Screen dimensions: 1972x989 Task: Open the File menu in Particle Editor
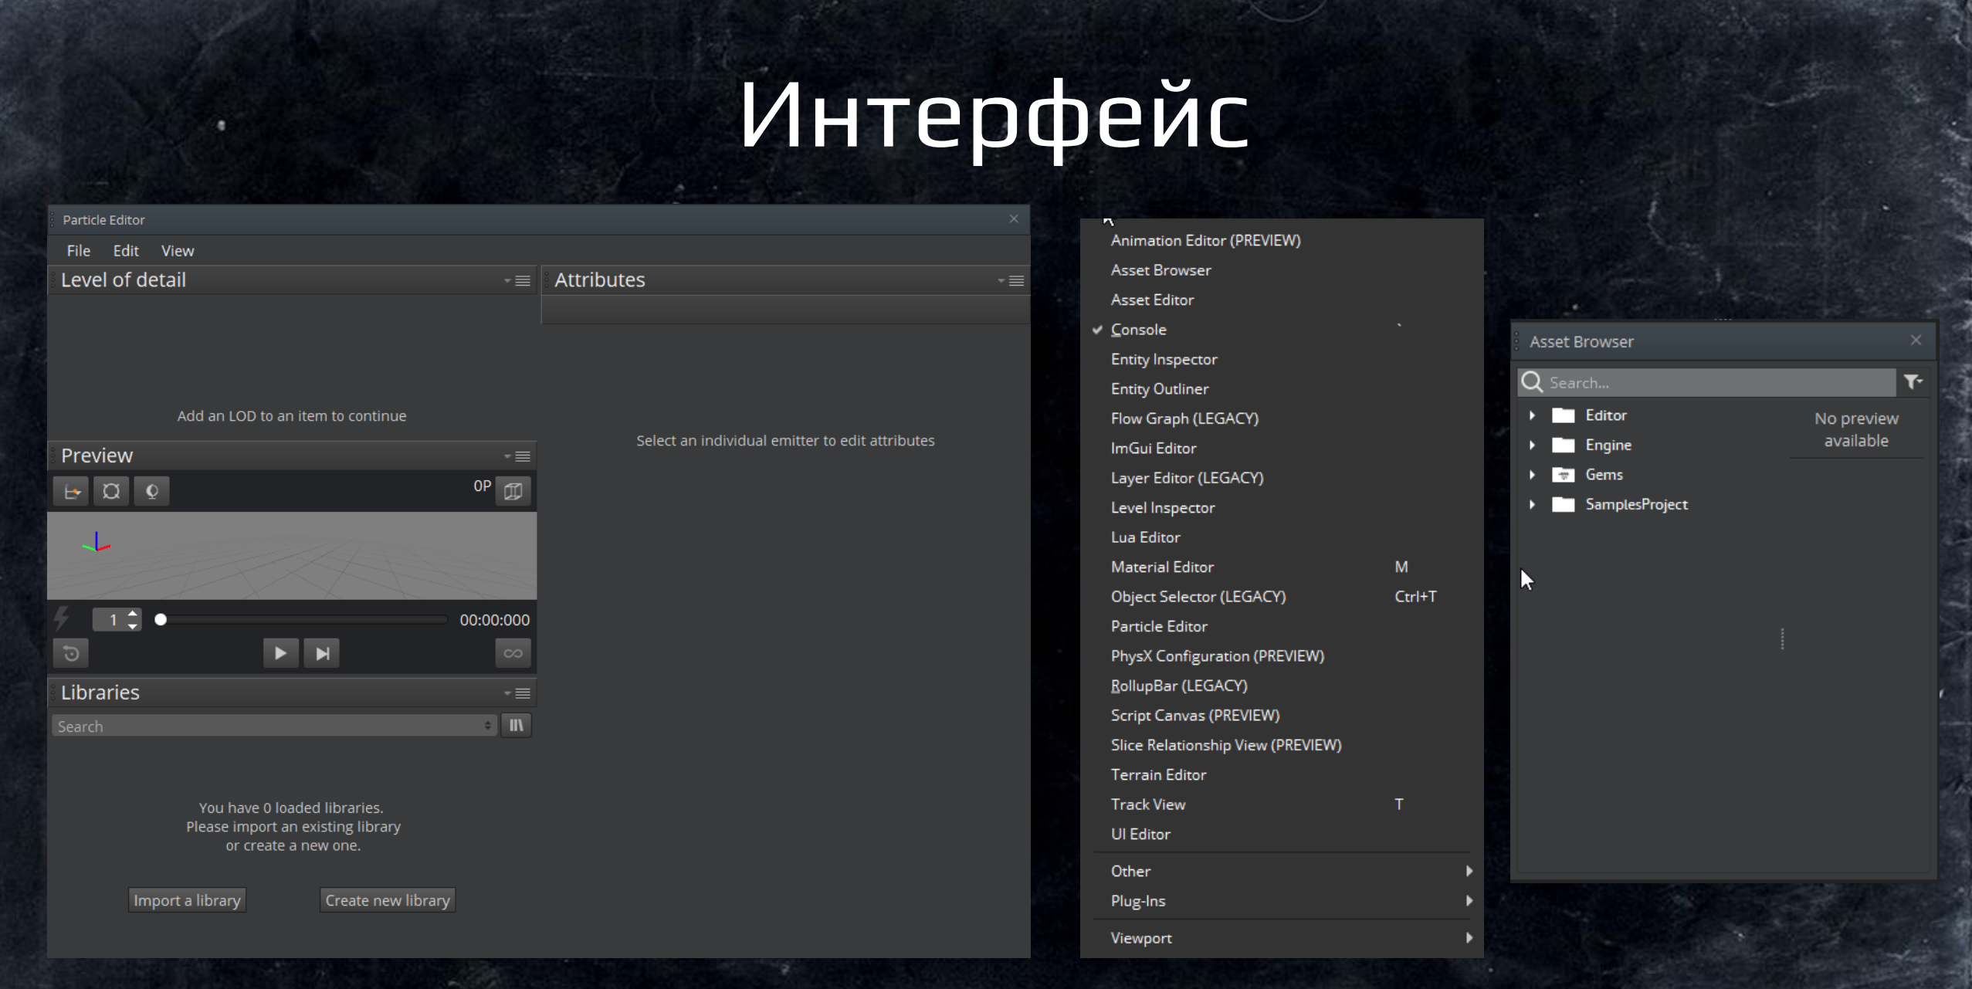click(x=78, y=250)
